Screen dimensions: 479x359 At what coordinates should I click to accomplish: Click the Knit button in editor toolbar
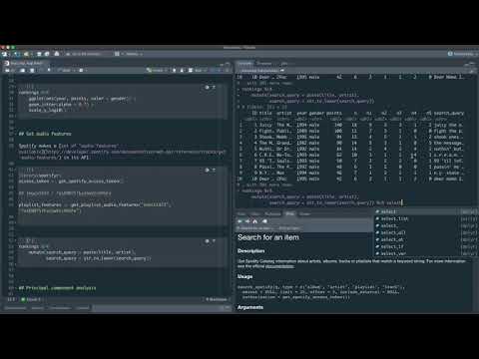(66, 70)
